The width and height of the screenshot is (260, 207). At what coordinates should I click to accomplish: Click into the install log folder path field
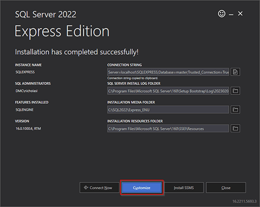pos(168,91)
